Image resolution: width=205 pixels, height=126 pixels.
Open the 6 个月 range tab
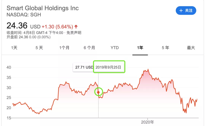89,48
